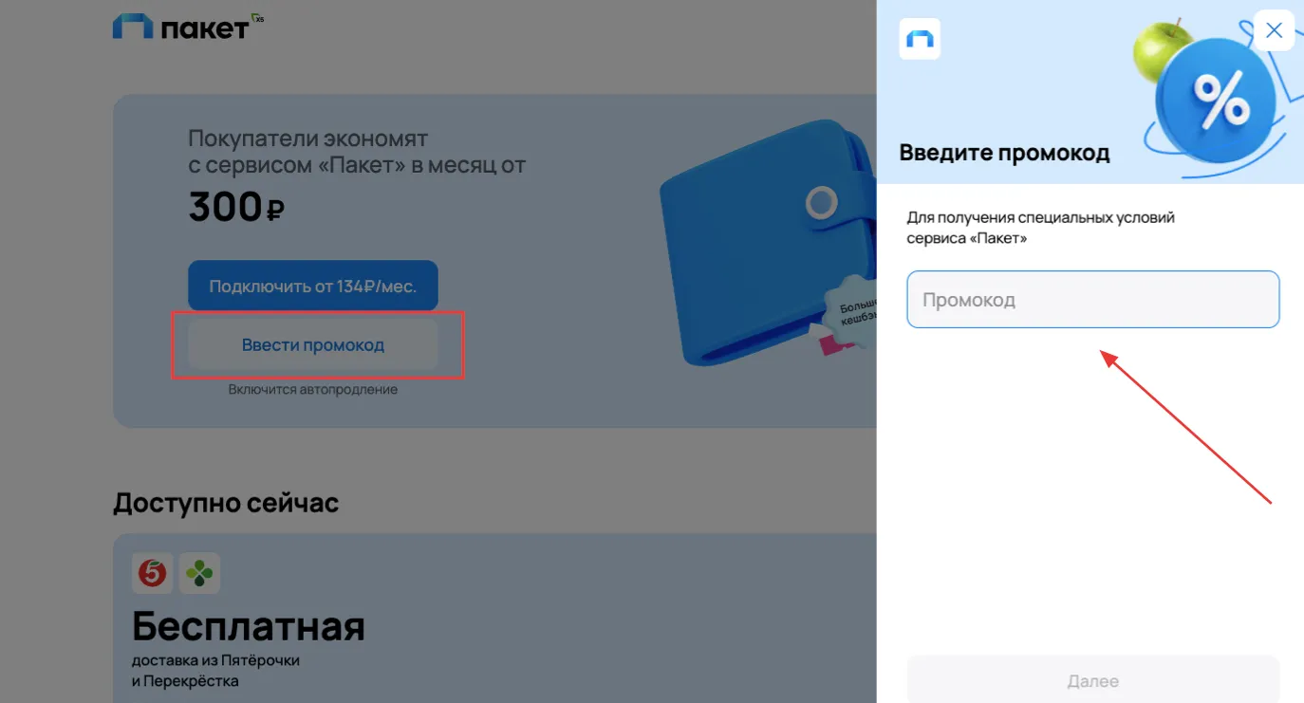Close the promo code side panel

coord(1274,30)
